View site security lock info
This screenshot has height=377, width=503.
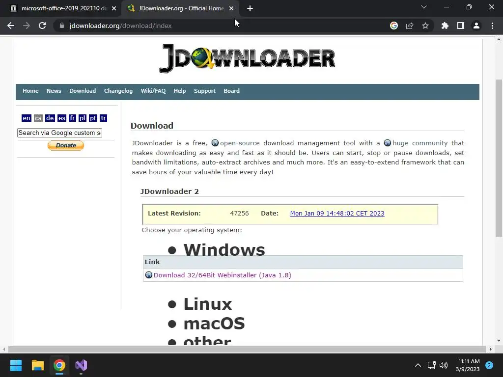[x=61, y=26]
